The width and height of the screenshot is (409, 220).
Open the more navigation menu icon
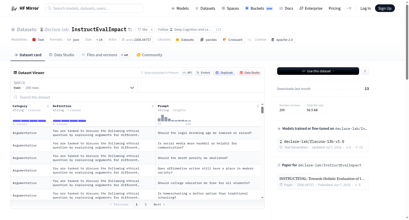point(349,8)
